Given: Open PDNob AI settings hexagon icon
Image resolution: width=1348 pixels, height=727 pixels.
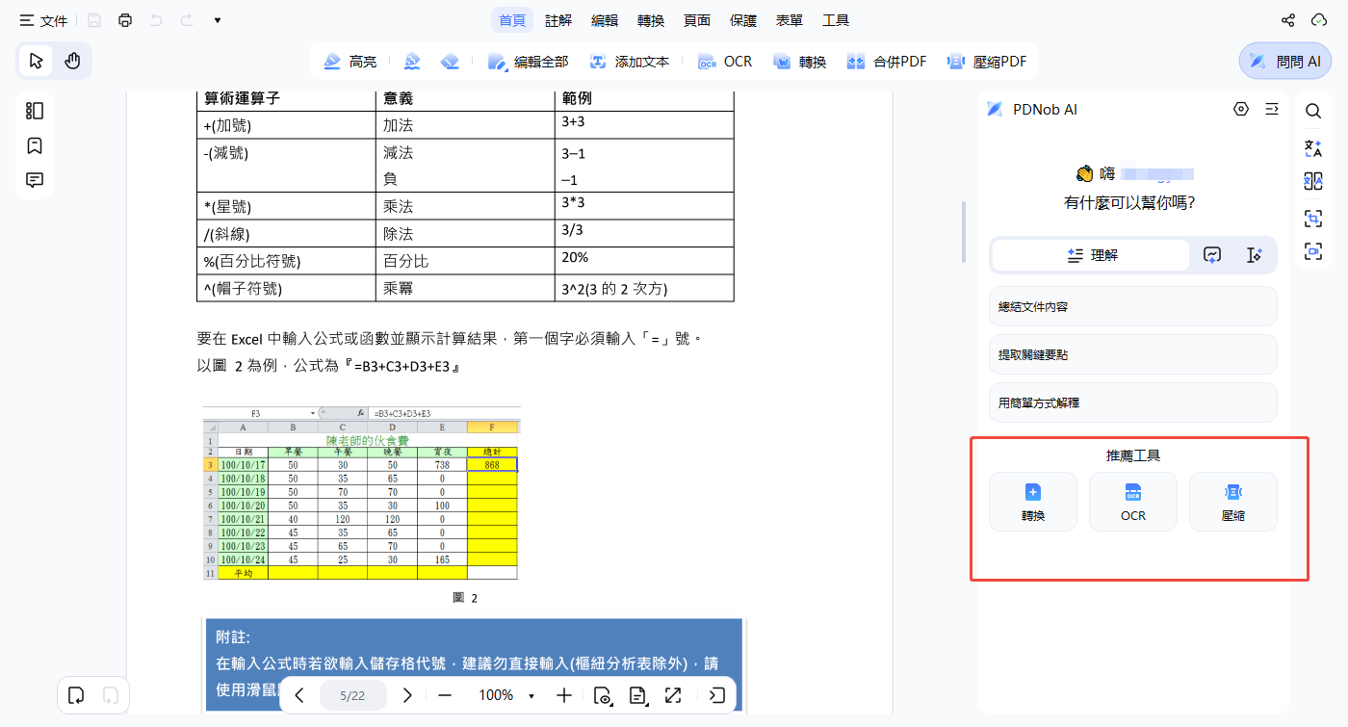Looking at the screenshot, I should [1241, 109].
